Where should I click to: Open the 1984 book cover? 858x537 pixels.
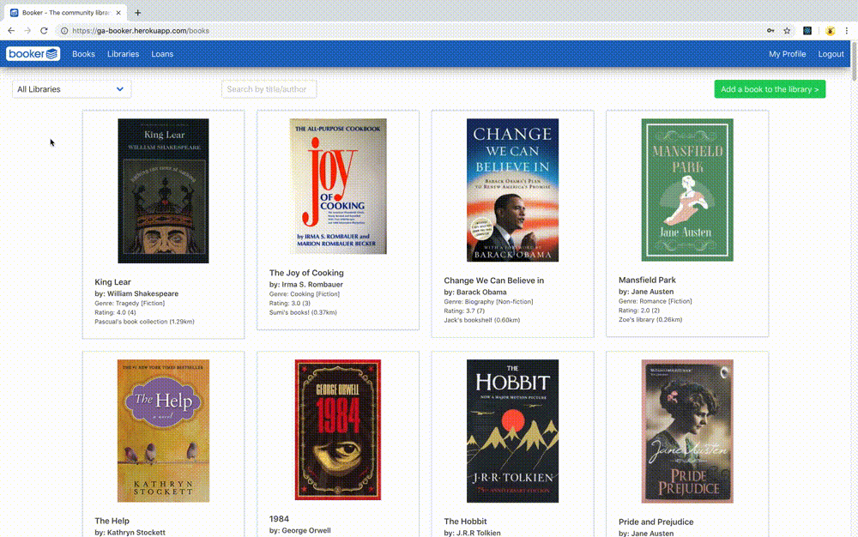coord(338,429)
